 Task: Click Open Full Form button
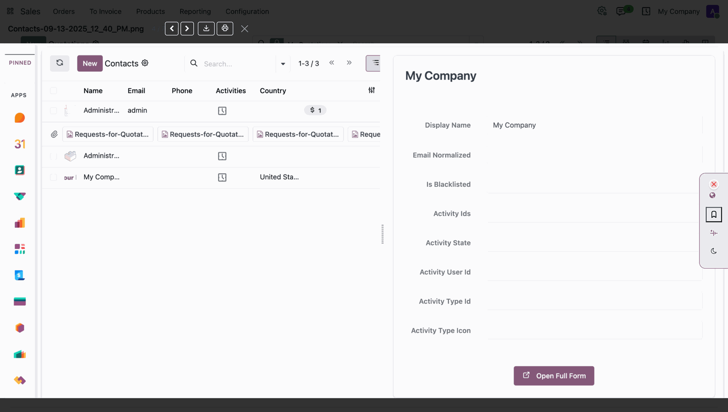(x=554, y=376)
